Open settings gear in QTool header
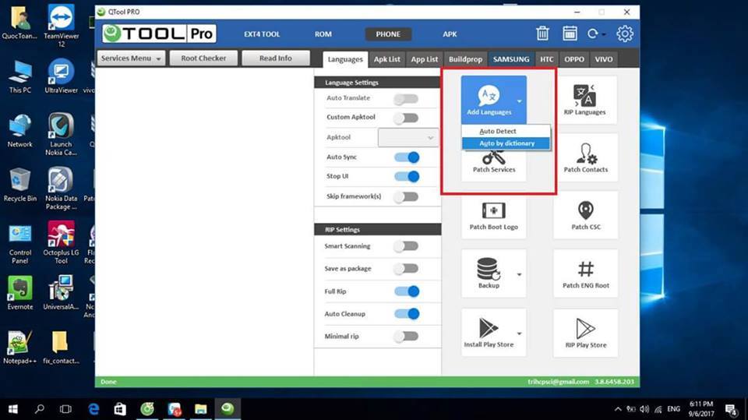This screenshot has height=420, width=748. pos(624,34)
